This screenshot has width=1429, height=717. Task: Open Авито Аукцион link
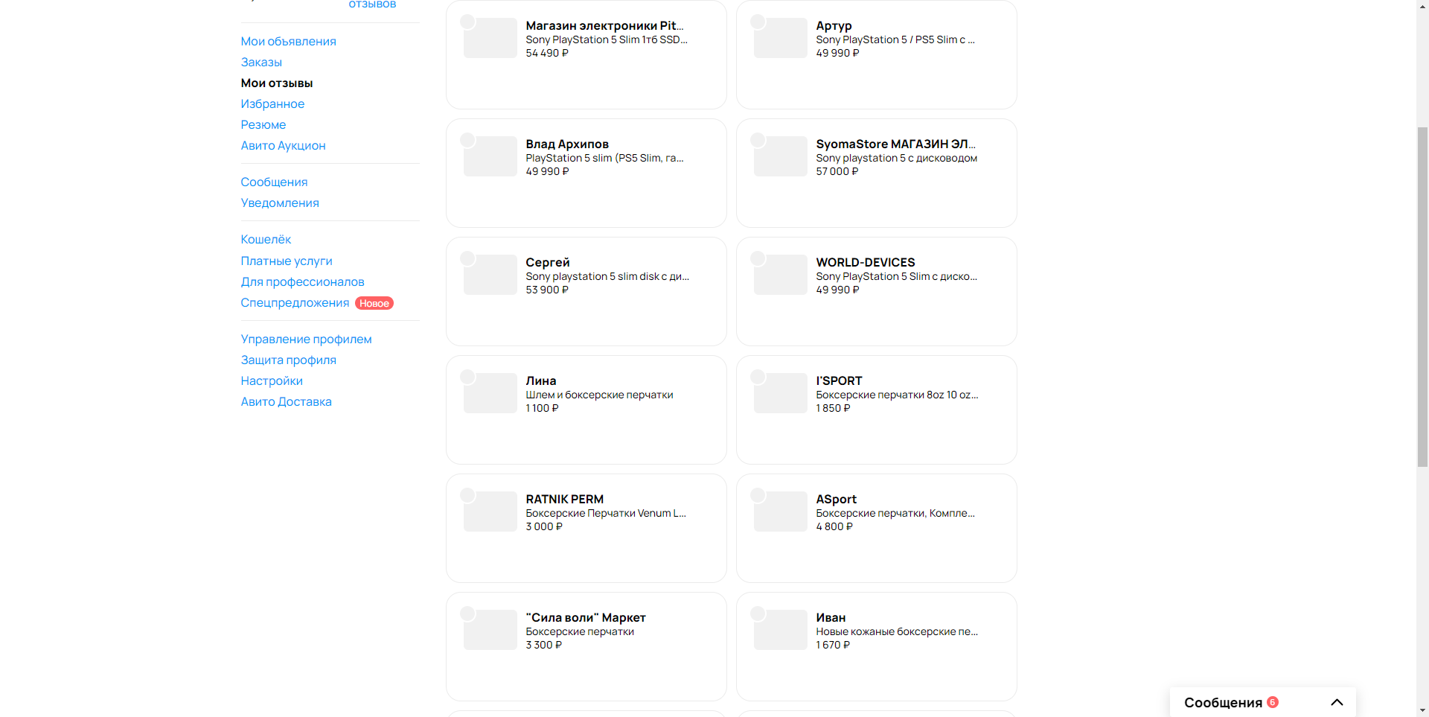[x=283, y=145]
